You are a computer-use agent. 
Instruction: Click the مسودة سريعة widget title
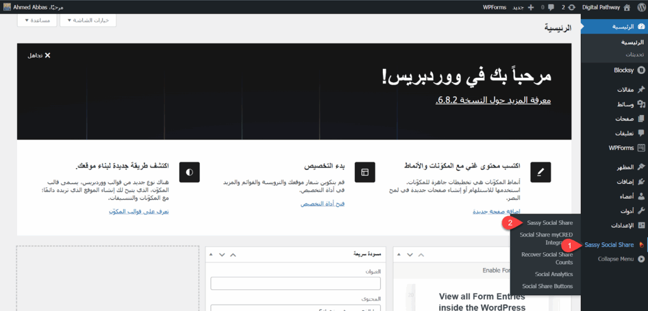[367, 254]
